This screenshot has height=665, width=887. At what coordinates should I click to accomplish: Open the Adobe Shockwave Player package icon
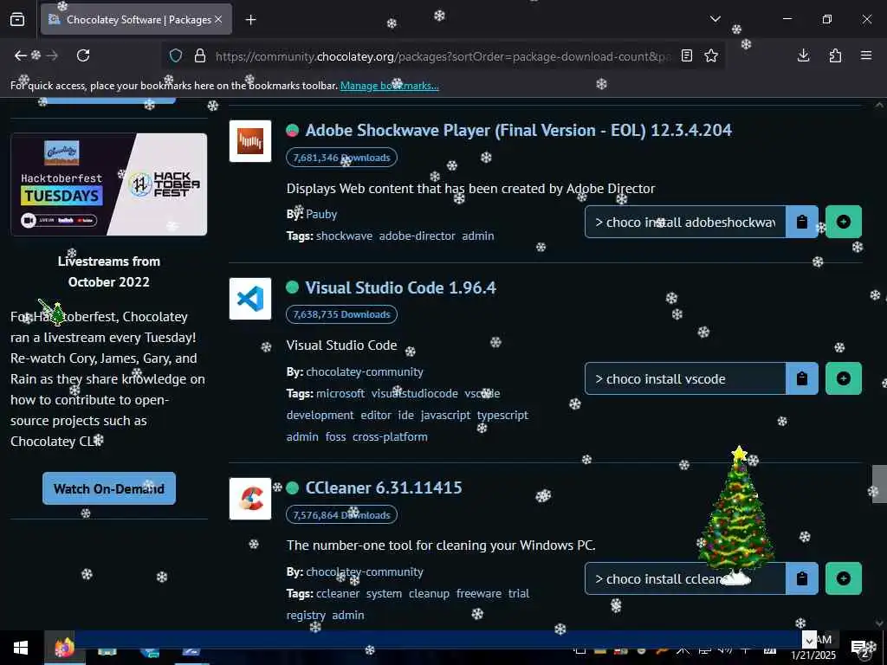pos(250,141)
